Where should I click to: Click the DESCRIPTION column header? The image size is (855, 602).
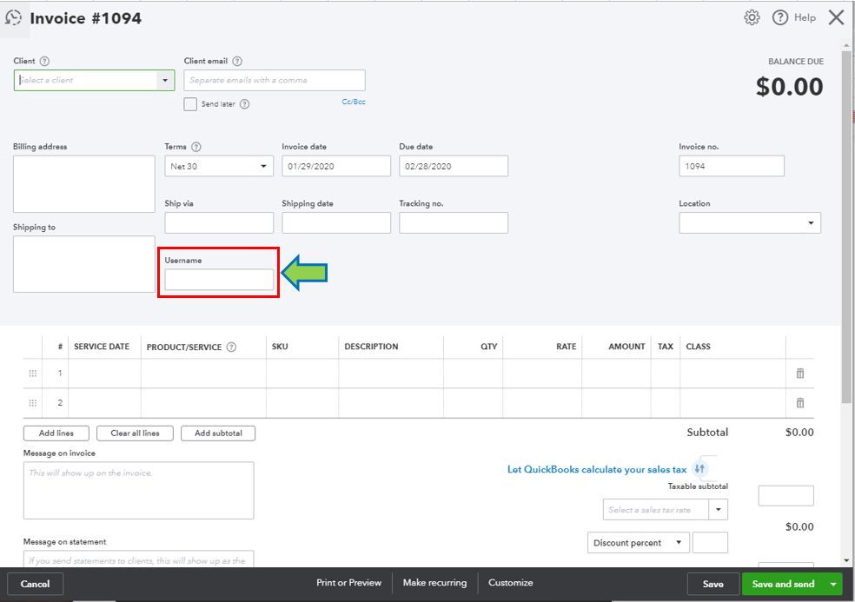point(371,347)
